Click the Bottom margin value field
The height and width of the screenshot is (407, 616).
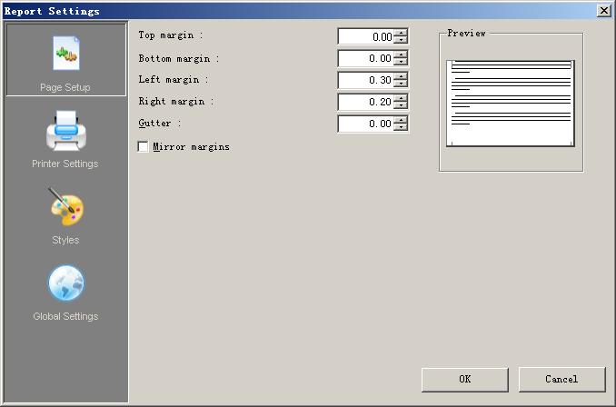tap(365, 59)
